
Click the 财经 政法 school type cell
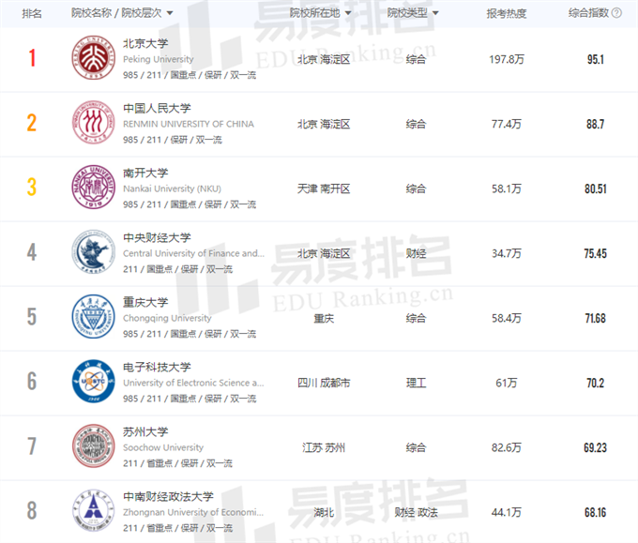tap(416, 512)
